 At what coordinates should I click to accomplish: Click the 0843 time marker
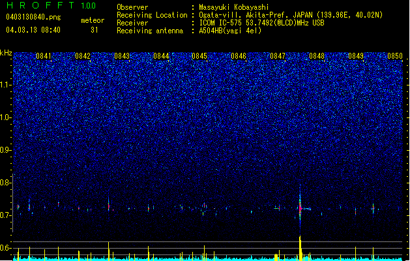pos(122,56)
